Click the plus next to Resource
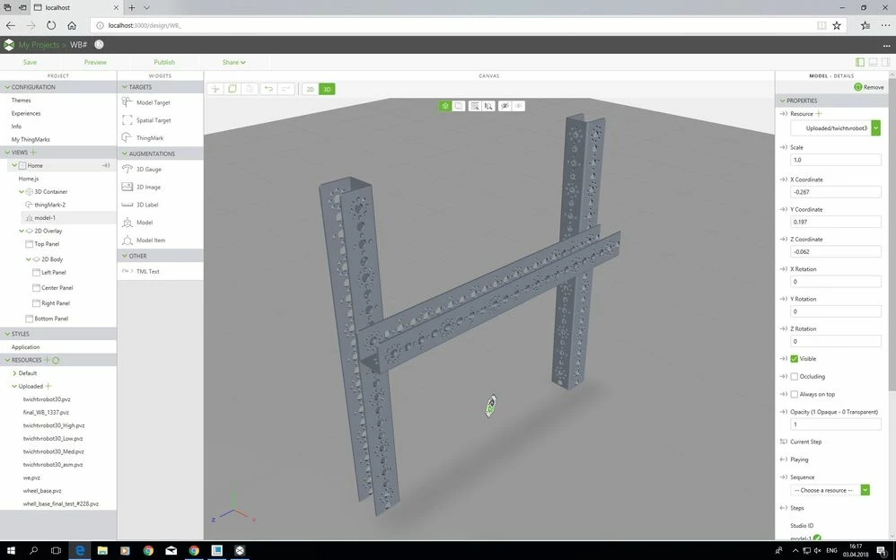 [819, 113]
